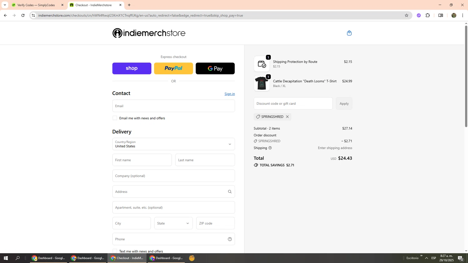Focus the Last name field
468x263 pixels.
[205, 160]
